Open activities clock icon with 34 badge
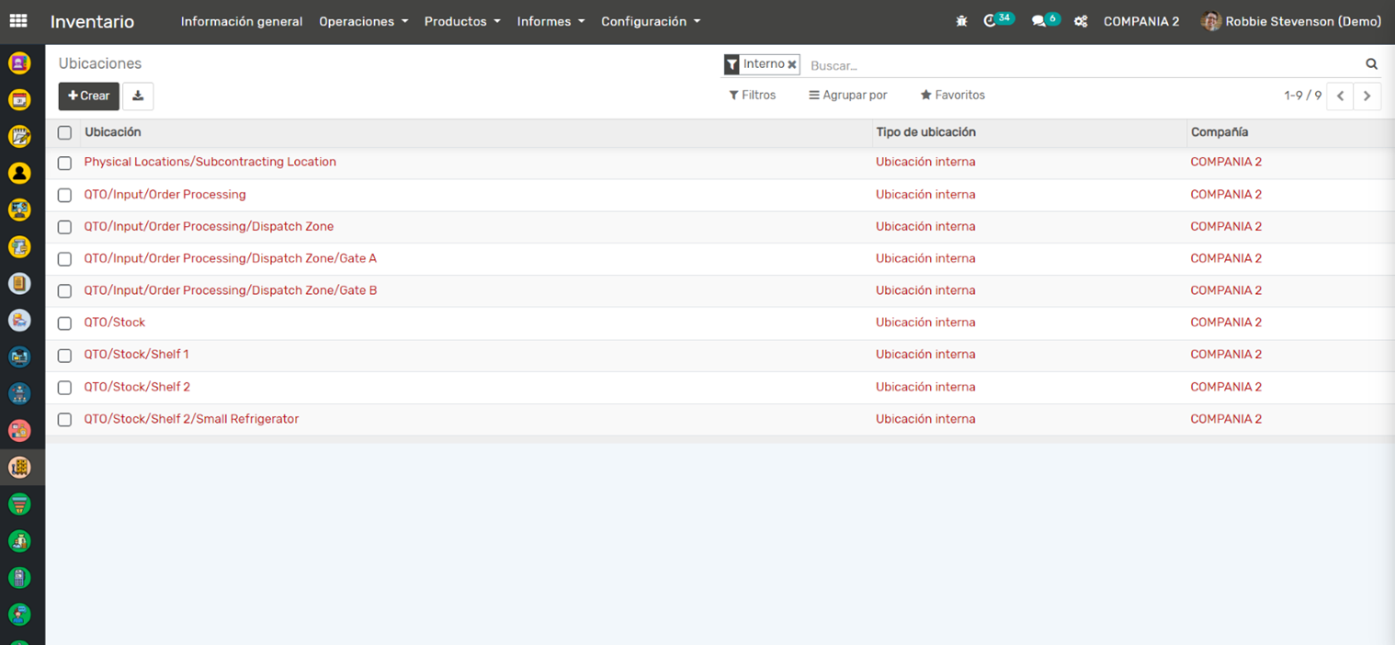 (991, 21)
